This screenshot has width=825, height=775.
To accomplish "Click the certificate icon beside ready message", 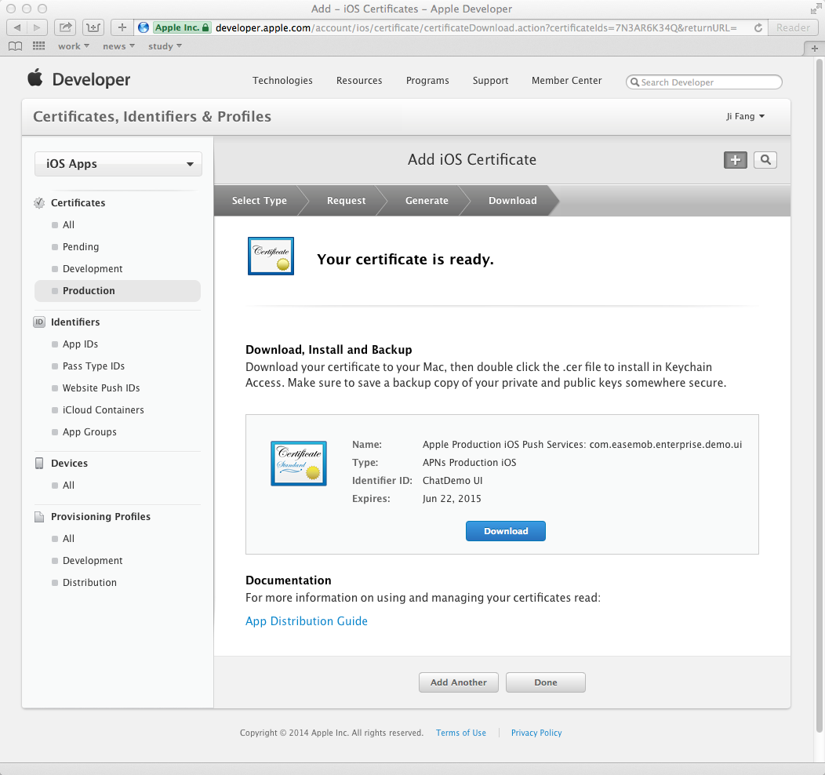I will (271, 257).
